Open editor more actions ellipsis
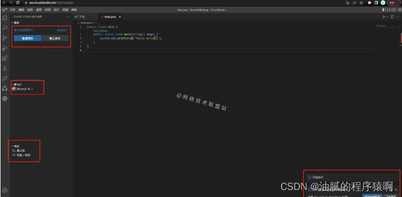This screenshot has height=197, width=402. (398, 17)
